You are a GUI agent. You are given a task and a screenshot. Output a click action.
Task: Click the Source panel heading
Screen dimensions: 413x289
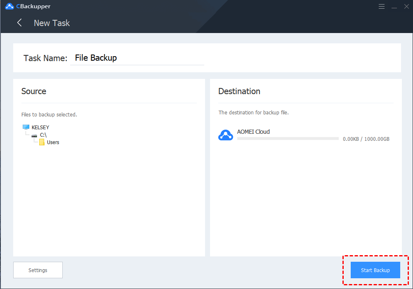pos(34,91)
